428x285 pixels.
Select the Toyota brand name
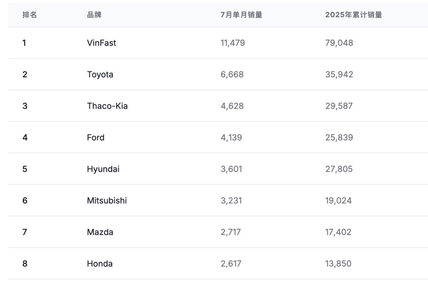(x=100, y=75)
